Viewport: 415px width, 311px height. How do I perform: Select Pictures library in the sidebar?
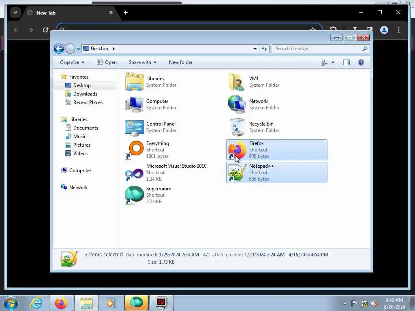point(82,145)
